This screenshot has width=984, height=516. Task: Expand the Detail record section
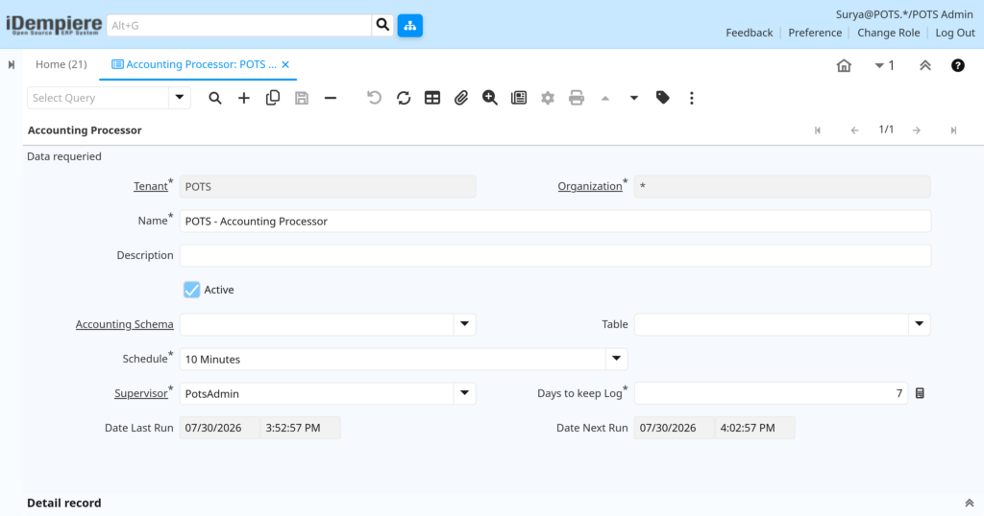coord(969,503)
